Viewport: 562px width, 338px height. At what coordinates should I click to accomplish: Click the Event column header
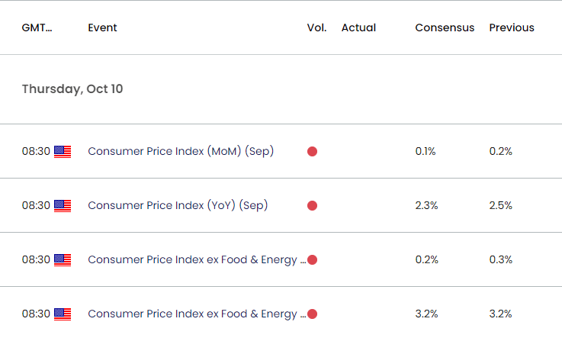[x=102, y=27]
